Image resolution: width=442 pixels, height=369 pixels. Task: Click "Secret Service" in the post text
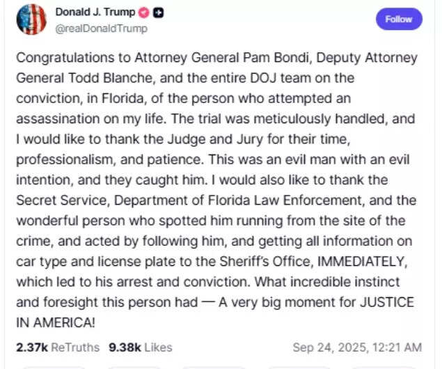[x=52, y=201]
